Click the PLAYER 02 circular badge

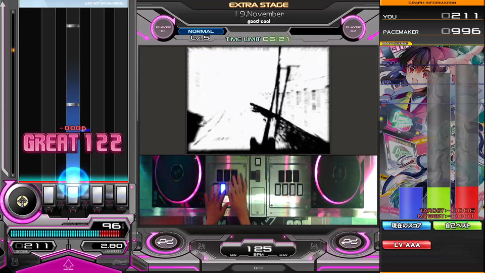coord(353,29)
